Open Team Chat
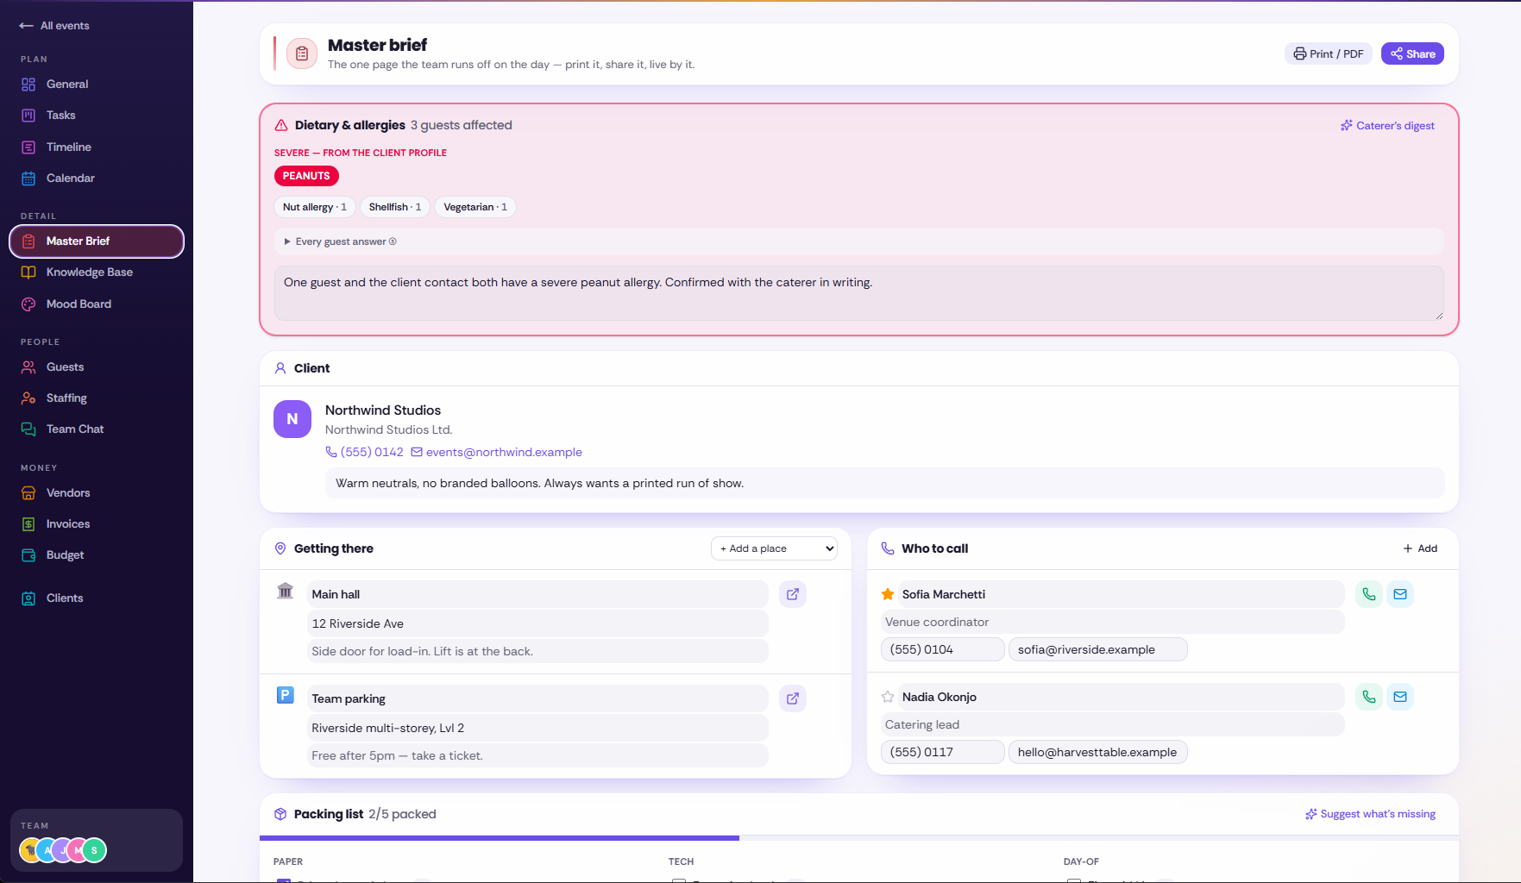The width and height of the screenshot is (1521, 883). click(97, 429)
